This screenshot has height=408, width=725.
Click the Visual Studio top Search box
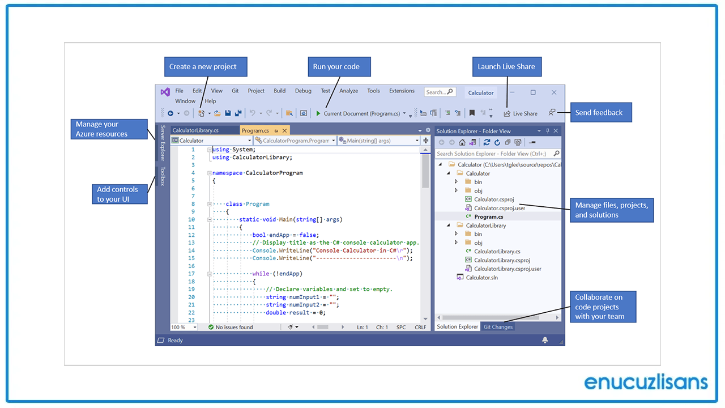click(x=440, y=92)
